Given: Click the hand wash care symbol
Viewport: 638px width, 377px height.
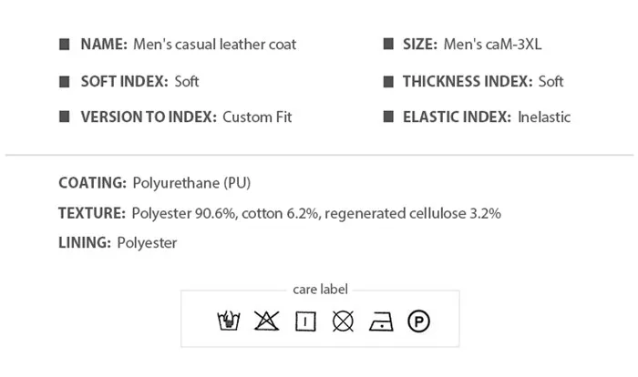Looking at the screenshot, I should click(229, 321).
